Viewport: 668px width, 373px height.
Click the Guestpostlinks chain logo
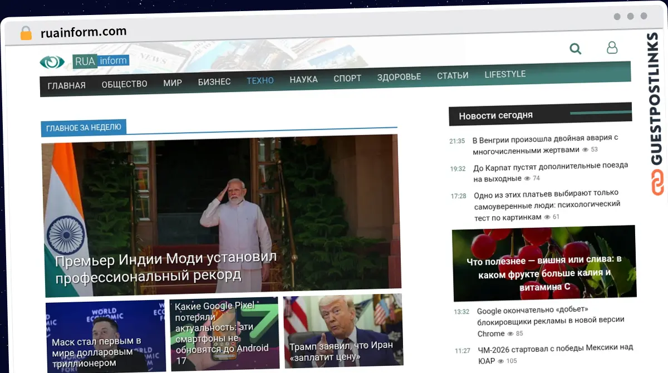click(x=657, y=183)
